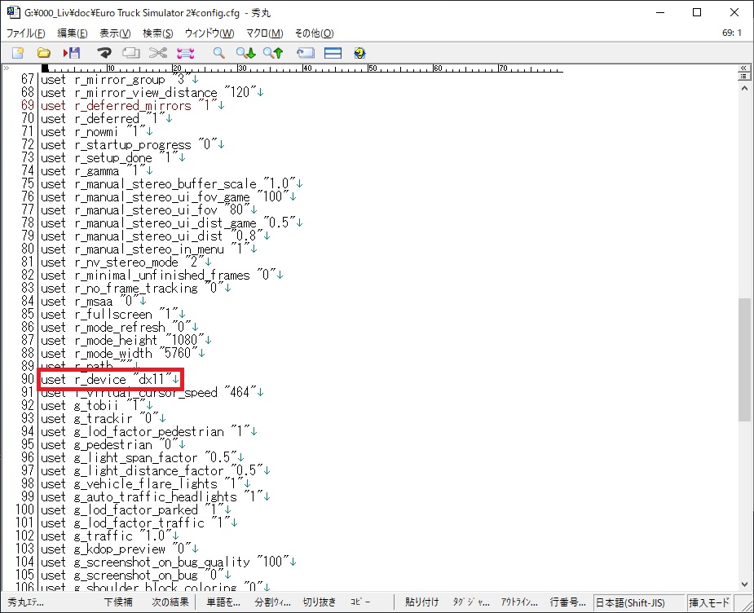Click the cursor position readout 69: 1

tap(732, 33)
